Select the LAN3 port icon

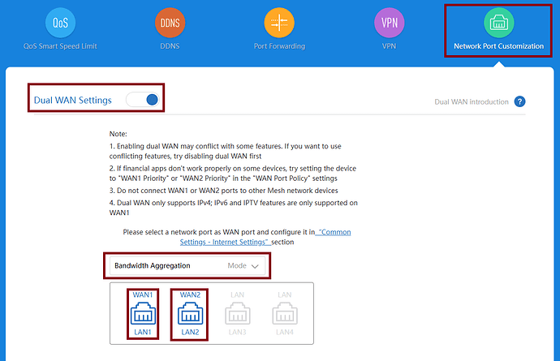pos(238,313)
